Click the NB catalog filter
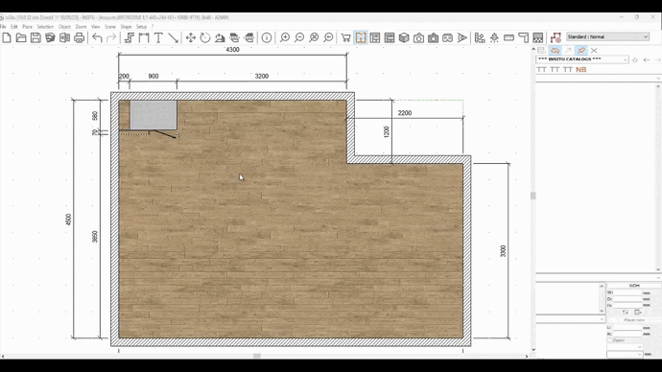 [581, 70]
